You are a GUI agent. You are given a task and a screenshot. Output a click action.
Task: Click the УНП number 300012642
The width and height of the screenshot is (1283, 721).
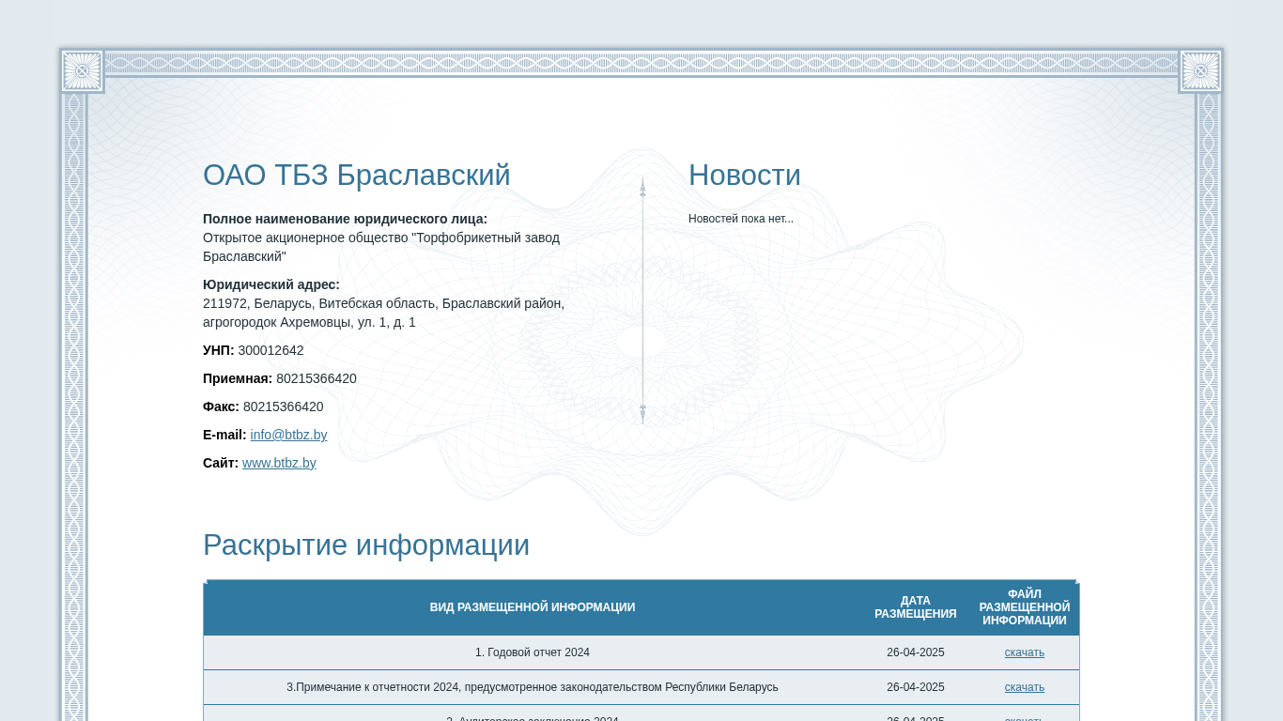[271, 350]
